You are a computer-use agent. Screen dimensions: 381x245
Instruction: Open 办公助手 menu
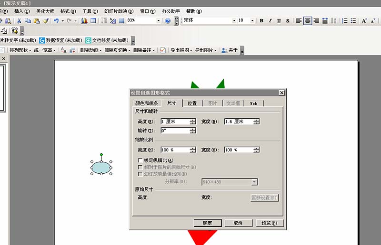click(x=171, y=11)
